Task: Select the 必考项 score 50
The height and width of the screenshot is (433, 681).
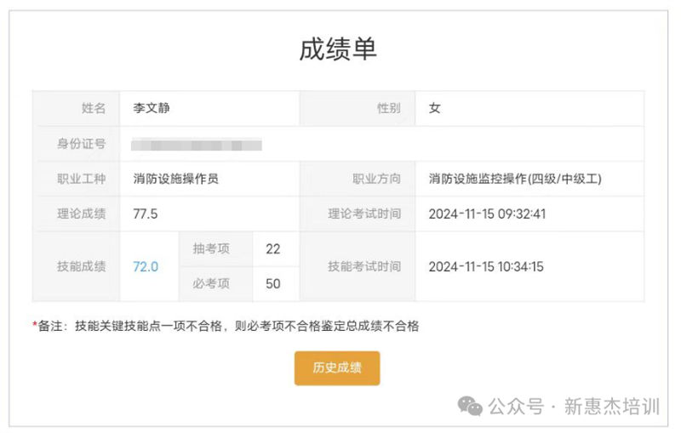Action: [x=273, y=284]
